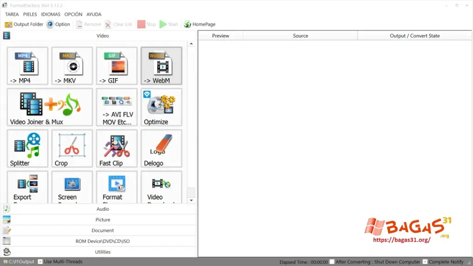Open the WebM converter

click(161, 66)
